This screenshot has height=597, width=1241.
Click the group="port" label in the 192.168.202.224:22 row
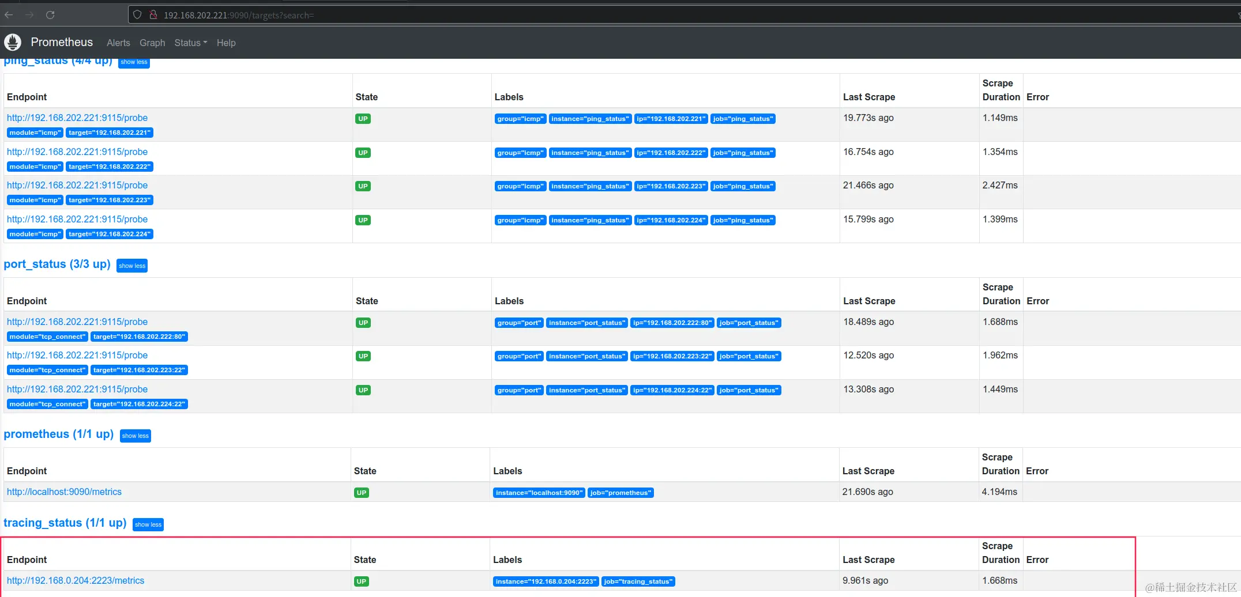coord(519,390)
